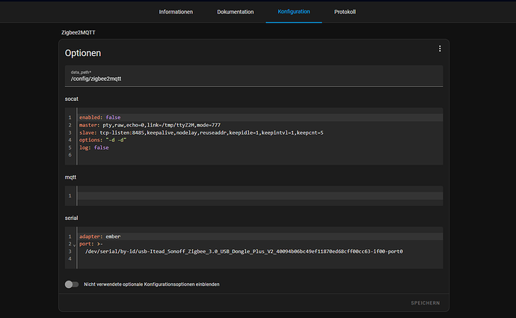The height and width of the screenshot is (318, 516).
Task: Click the /dev/serial/by-id device path line
Action: coord(260,251)
